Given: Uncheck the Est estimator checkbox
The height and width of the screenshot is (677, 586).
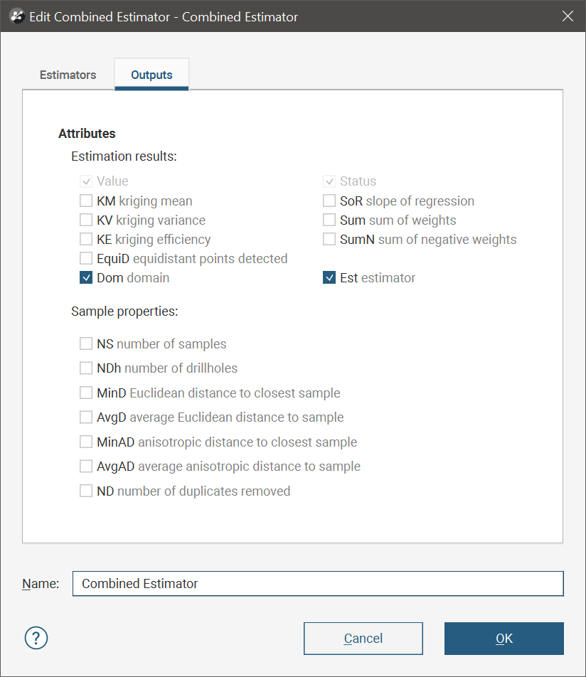Looking at the screenshot, I should pyautogui.click(x=329, y=278).
